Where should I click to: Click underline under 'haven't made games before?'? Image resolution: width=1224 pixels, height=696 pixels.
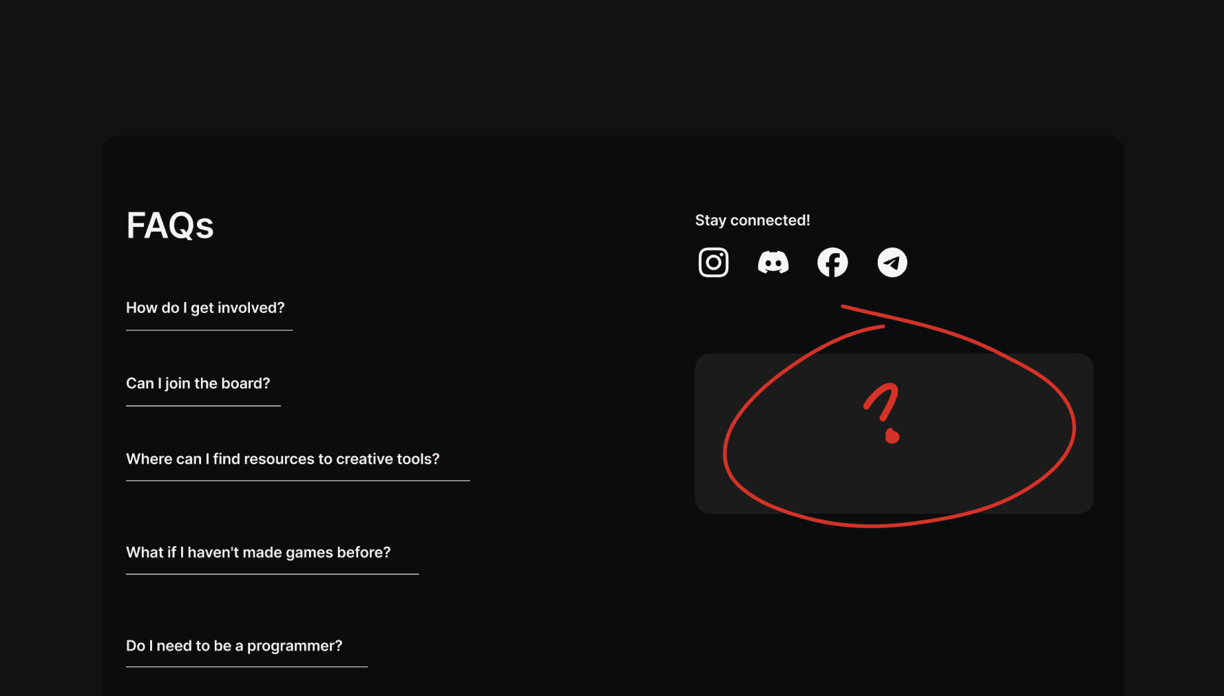coord(272,574)
